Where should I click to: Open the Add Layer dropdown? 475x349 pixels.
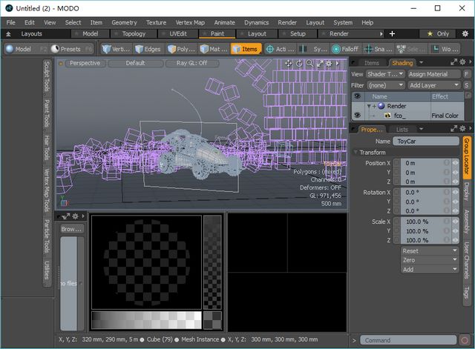click(433, 85)
